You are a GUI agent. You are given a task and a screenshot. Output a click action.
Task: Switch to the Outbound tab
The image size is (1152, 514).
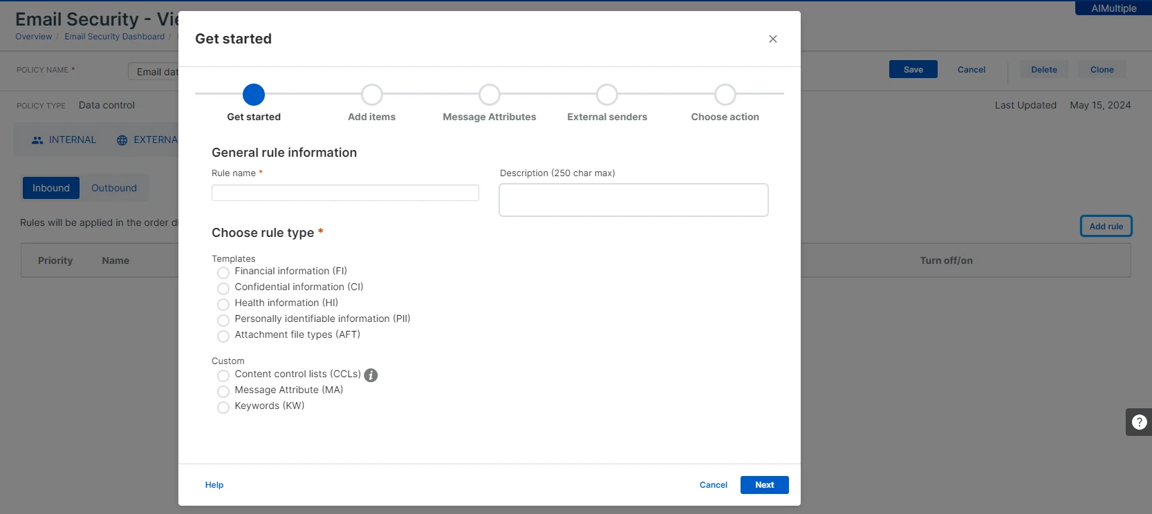tap(114, 188)
